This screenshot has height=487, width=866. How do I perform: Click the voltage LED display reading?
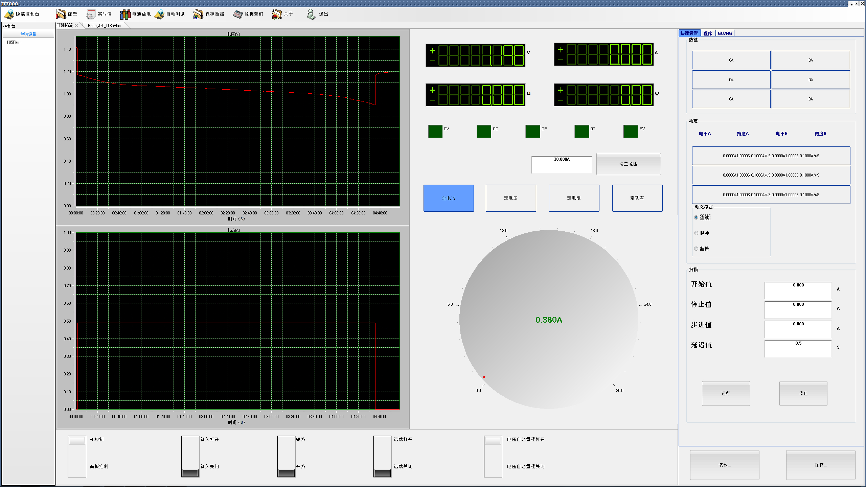[x=475, y=55]
